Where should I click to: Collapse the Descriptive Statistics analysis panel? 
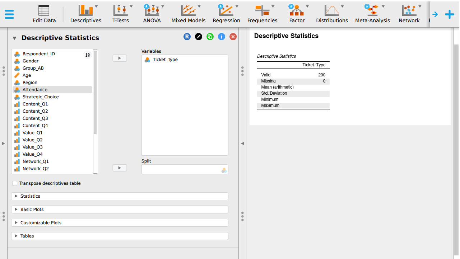(14, 38)
